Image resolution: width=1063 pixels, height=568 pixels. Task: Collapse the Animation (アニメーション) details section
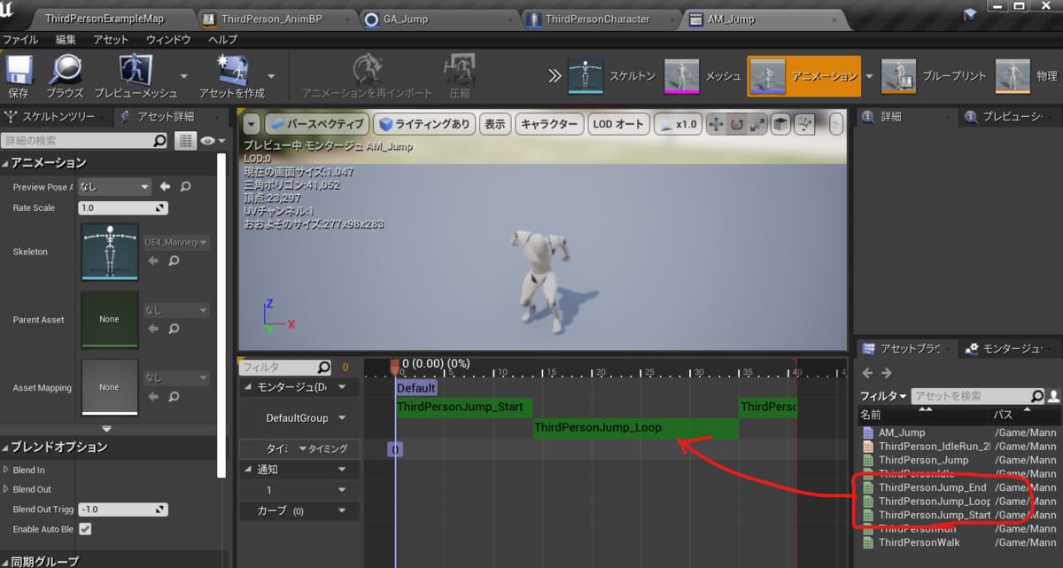coord(5,163)
